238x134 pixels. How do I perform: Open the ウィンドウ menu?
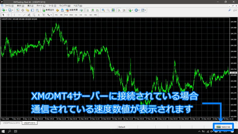[x=65, y=6]
